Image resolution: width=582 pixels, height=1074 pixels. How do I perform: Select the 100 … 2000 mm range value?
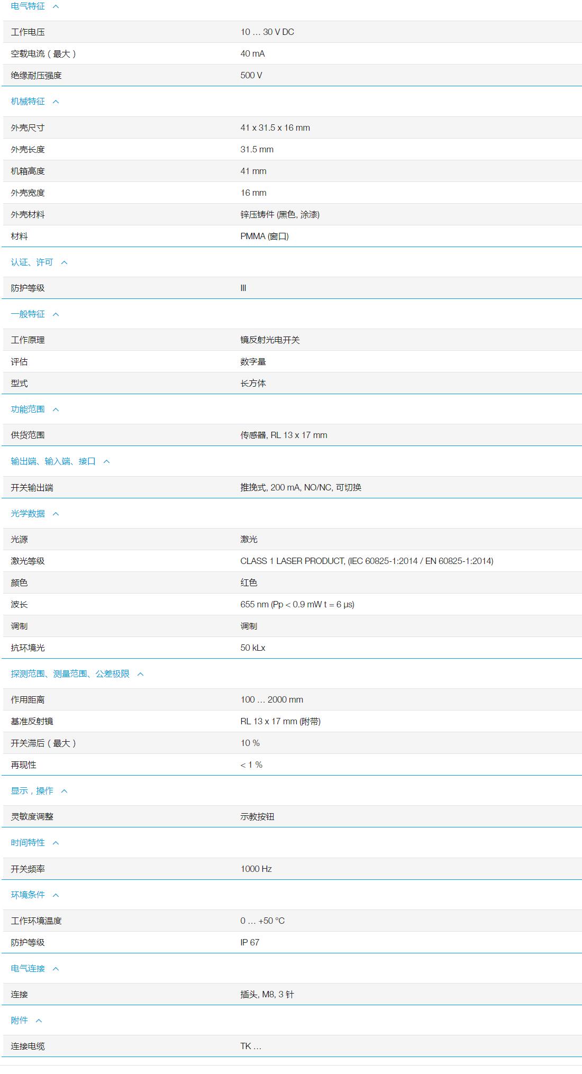click(x=271, y=700)
